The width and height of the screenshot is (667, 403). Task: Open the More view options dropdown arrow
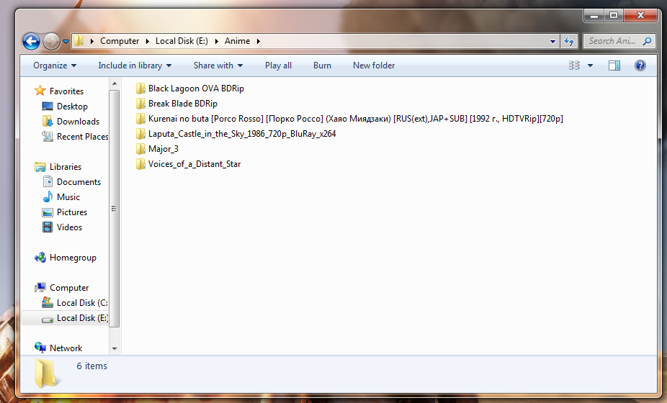click(590, 65)
